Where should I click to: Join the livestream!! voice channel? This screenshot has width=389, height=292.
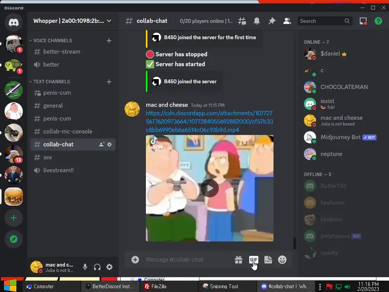click(x=73, y=170)
